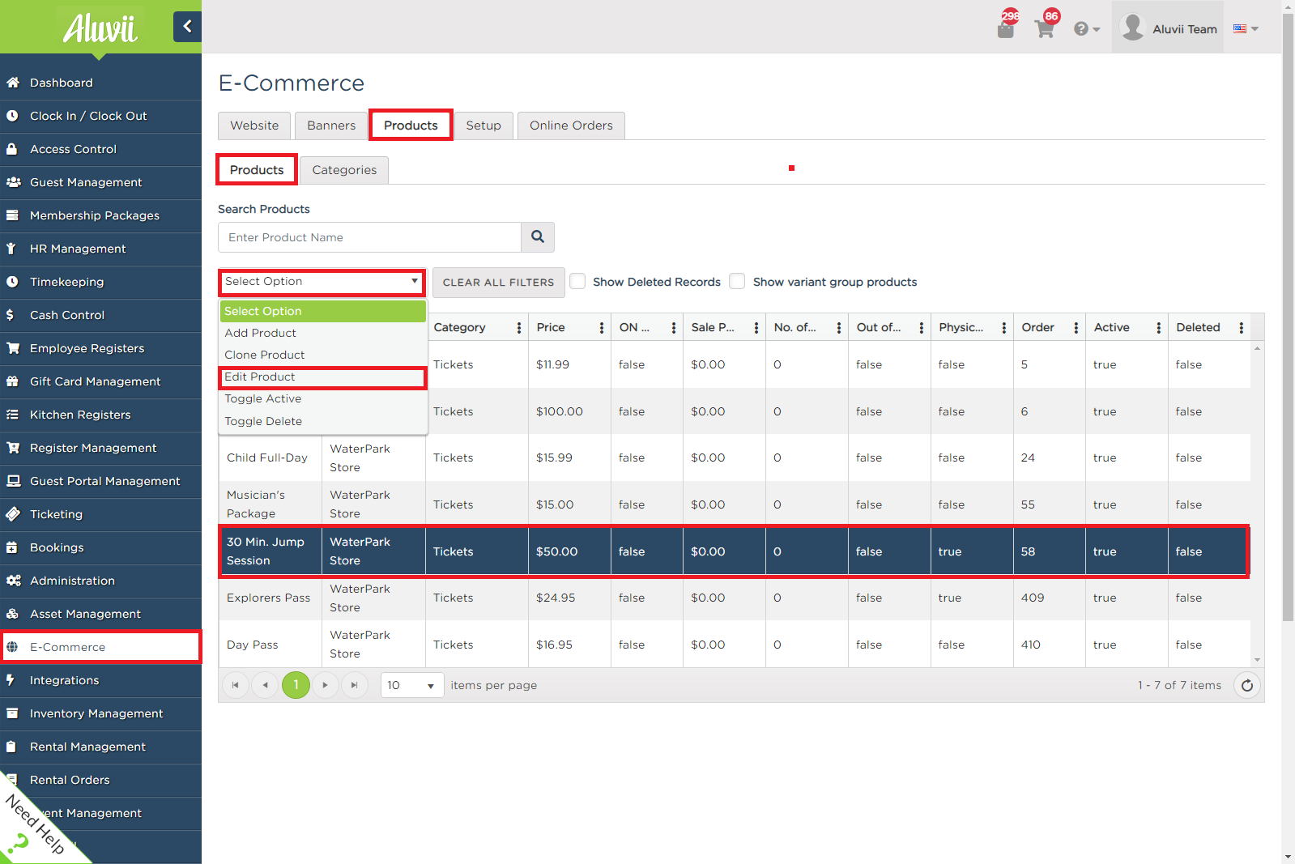Open the language flag selector
Image resolution: width=1295 pixels, height=864 pixels.
pyautogui.click(x=1246, y=28)
